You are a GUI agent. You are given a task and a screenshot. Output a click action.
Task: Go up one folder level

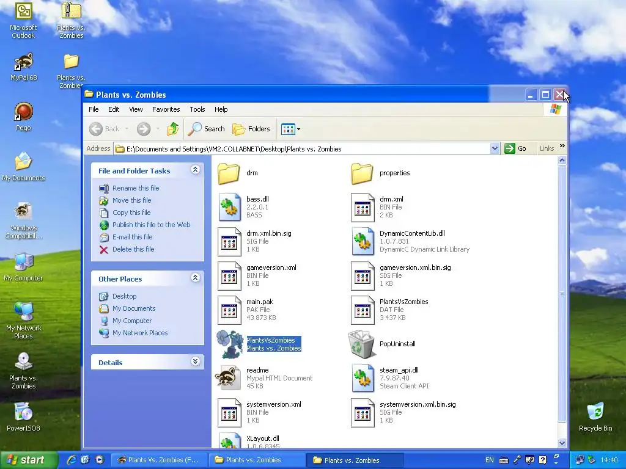coord(173,129)
